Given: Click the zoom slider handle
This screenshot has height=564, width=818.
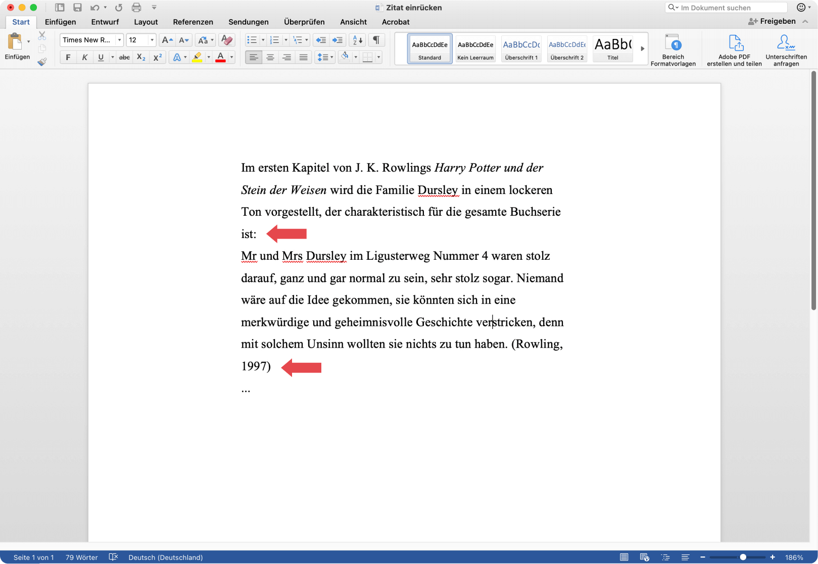Looking at the screenshot, I should 743,557.
